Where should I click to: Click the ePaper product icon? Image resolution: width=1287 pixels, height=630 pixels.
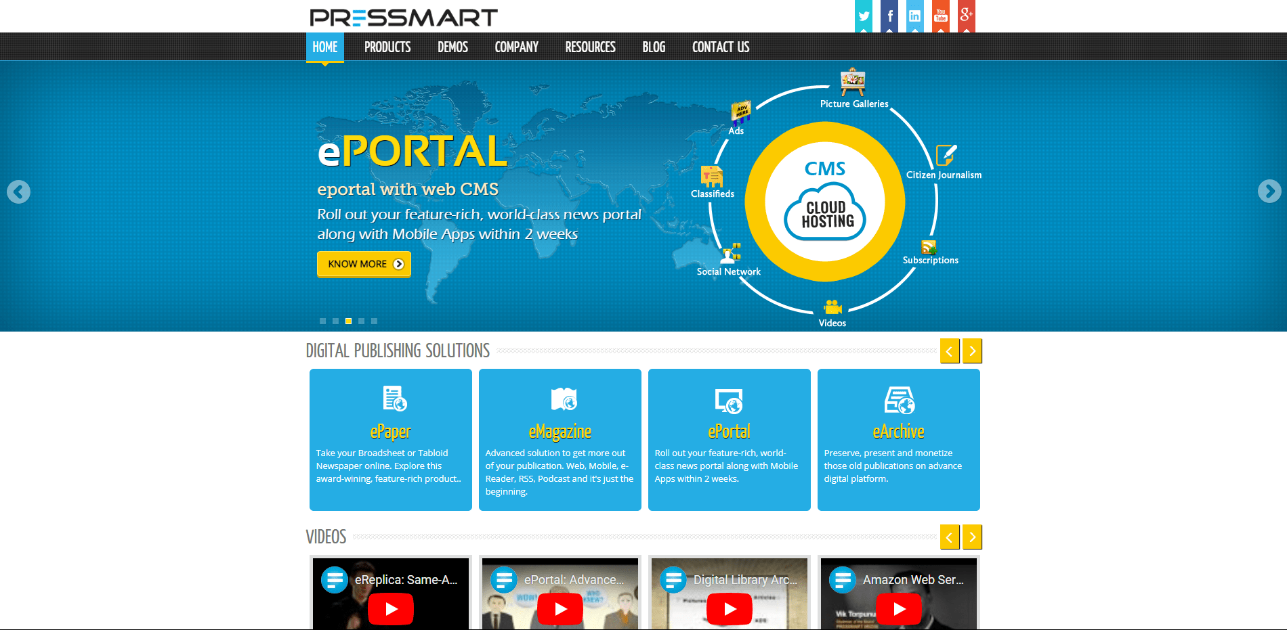coord(392,400)
